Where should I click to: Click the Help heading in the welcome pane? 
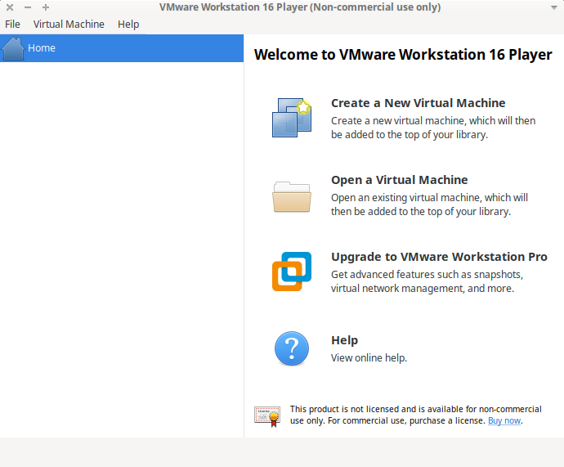click(344, 340)
